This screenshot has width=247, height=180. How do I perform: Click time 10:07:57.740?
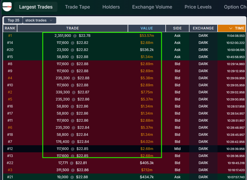(236, 177)
